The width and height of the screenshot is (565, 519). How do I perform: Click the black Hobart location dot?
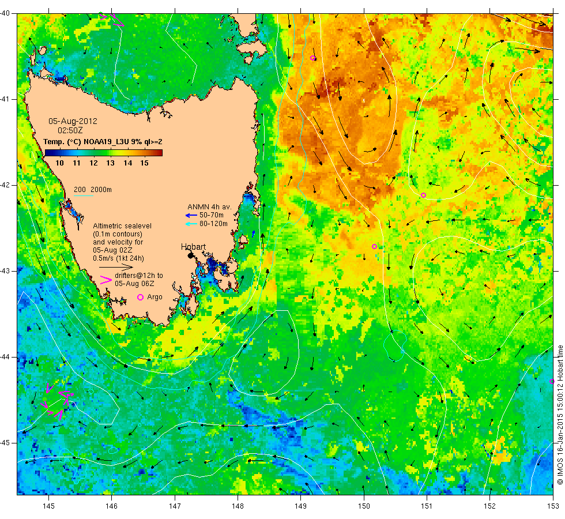coord(191,255)
